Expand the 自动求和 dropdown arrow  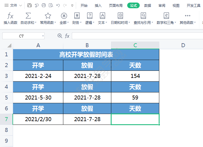[x=35, y=22]
